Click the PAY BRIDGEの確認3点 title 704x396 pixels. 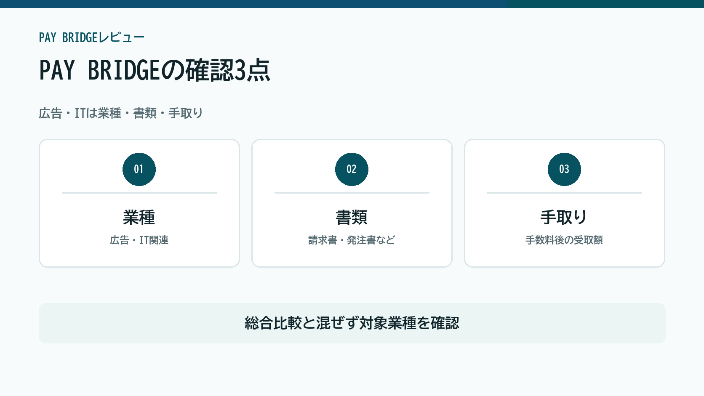(x=155, y=70)
